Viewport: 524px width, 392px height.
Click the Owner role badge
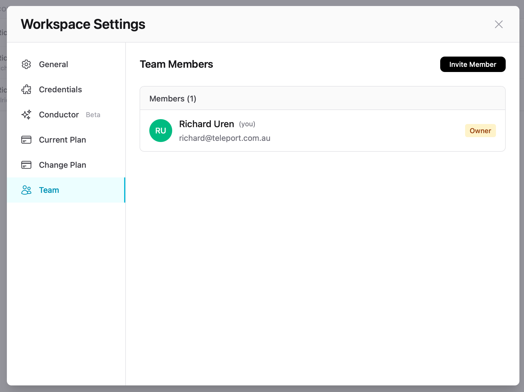click(x=480, y=131)
